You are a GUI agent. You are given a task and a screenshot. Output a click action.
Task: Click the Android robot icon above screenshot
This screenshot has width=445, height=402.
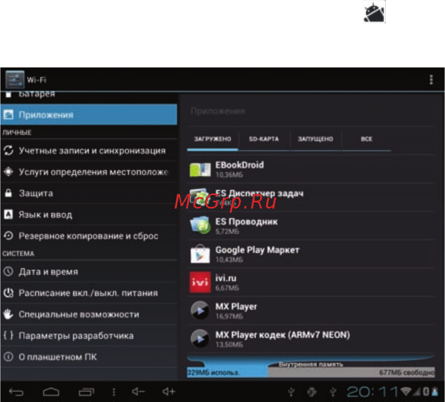coord(374,11)
